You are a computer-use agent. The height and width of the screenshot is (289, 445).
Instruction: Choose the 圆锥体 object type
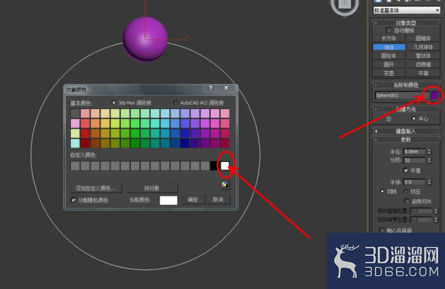coord(423,38)
